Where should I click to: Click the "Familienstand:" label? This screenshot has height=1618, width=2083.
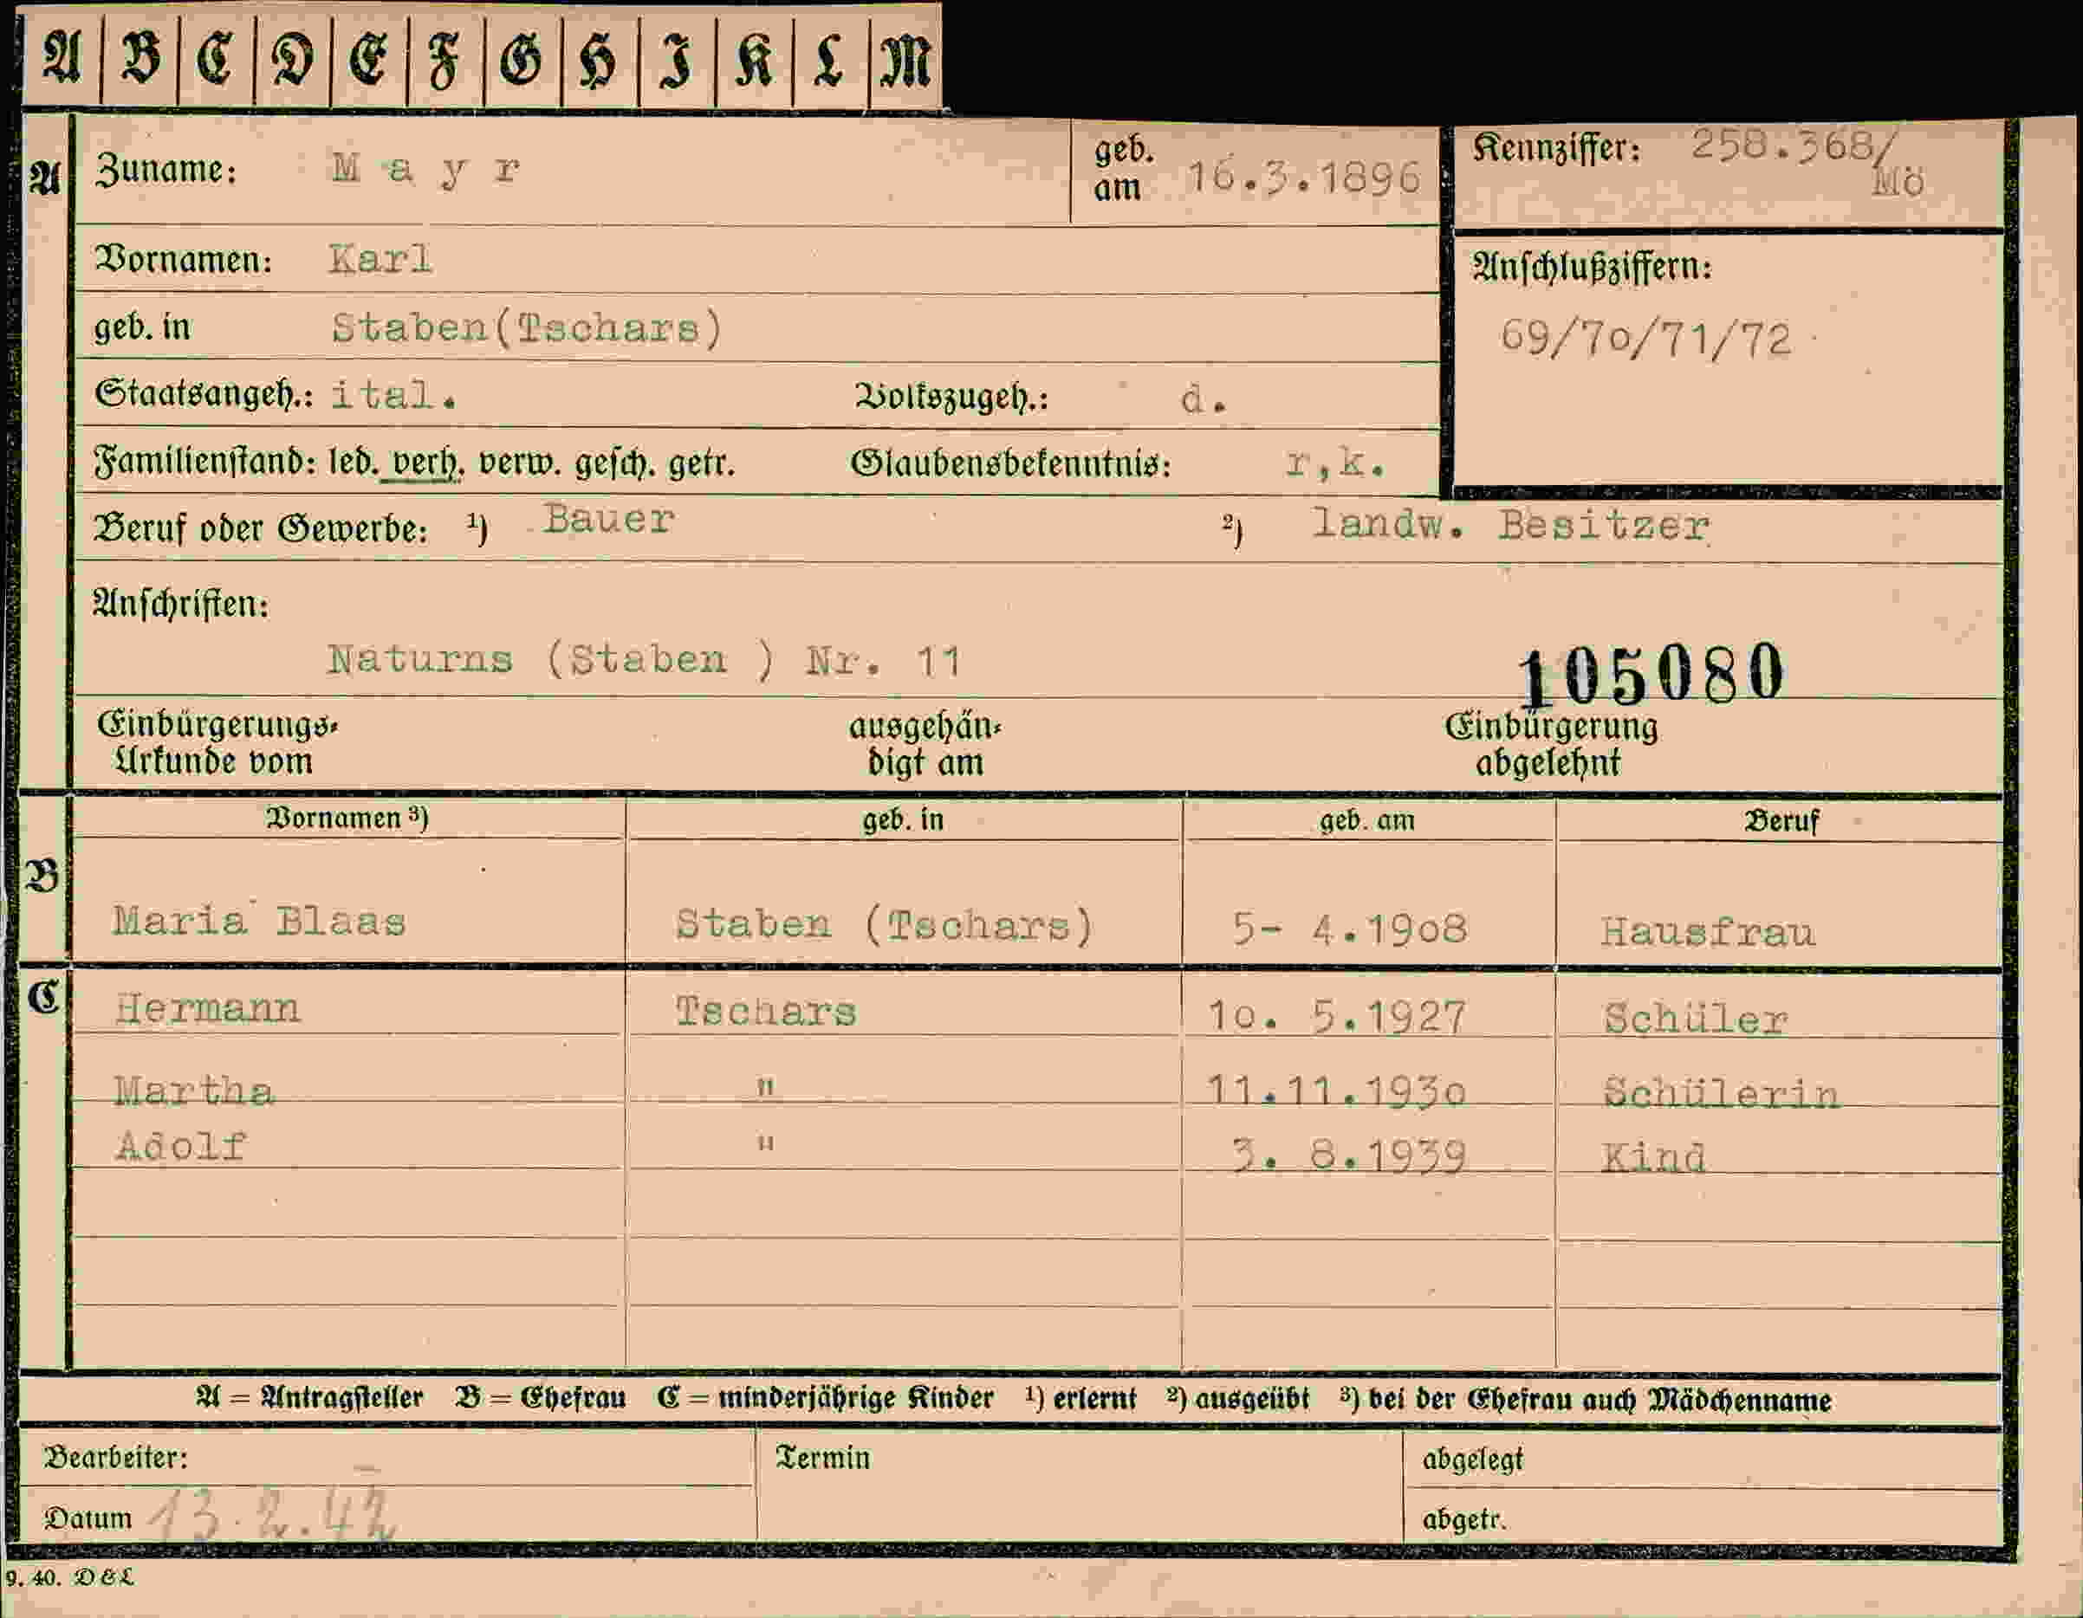pos(205,463)
